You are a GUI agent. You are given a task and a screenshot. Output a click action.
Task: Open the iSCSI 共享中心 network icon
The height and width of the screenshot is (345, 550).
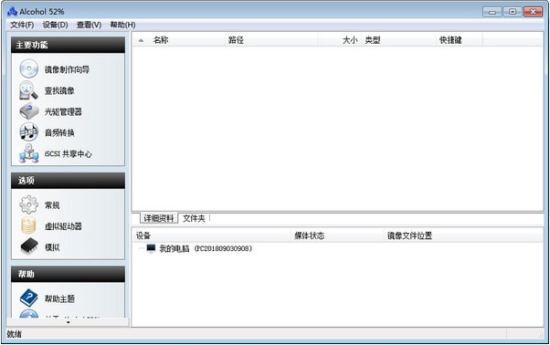click(x=28, y=153)
